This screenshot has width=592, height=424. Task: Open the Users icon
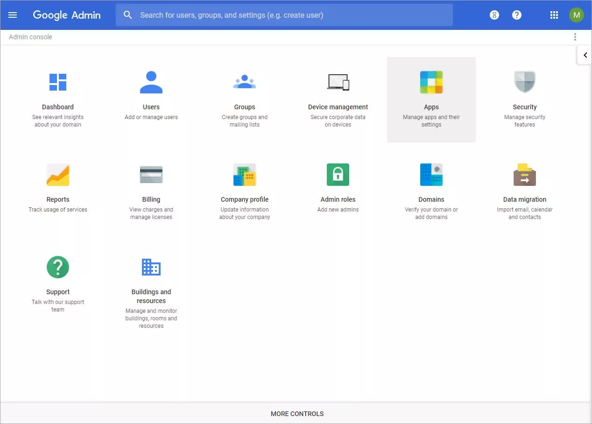(x=151, y=82)
